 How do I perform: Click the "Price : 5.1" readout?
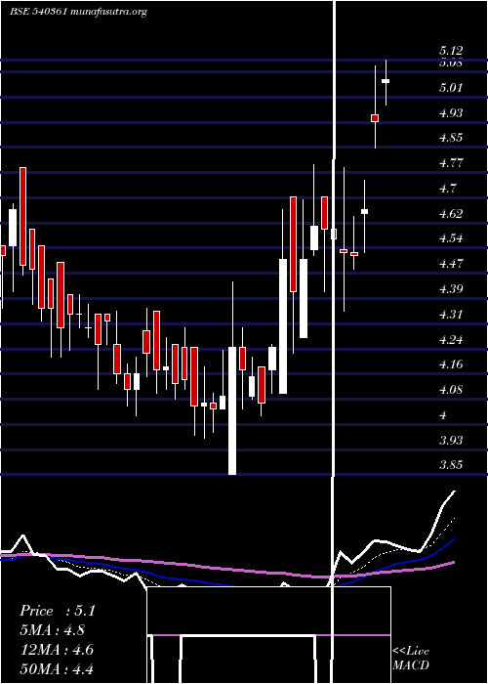[58, 611]
